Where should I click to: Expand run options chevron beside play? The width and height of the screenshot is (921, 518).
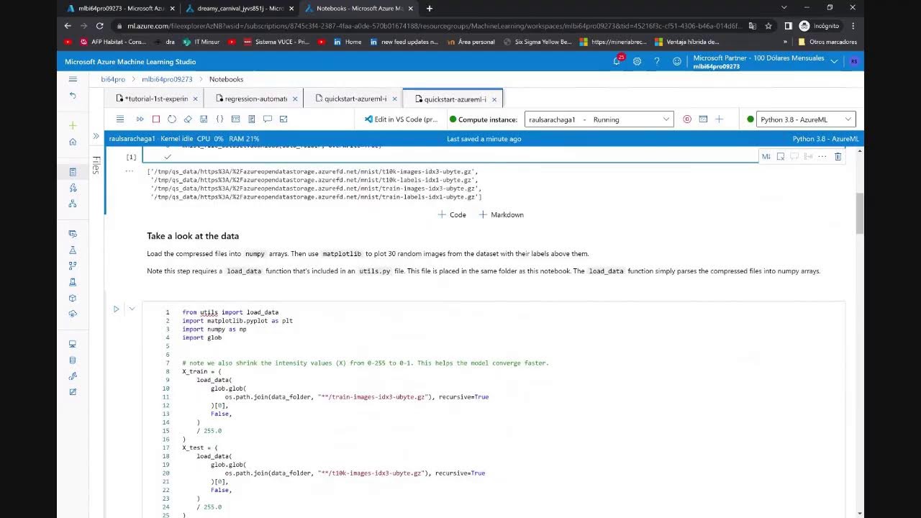(x=132, y=309)
